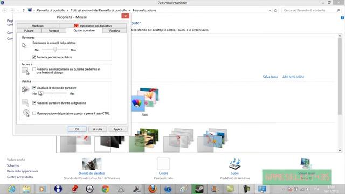Click the active Control Panel taskbar icon
This screenshot has height=194, width=345.
tap(262, 189)
